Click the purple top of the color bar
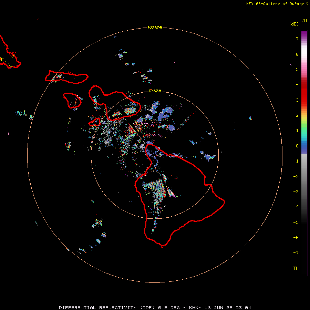This screenshot has width=310, height=310. (x=304, y=34)
